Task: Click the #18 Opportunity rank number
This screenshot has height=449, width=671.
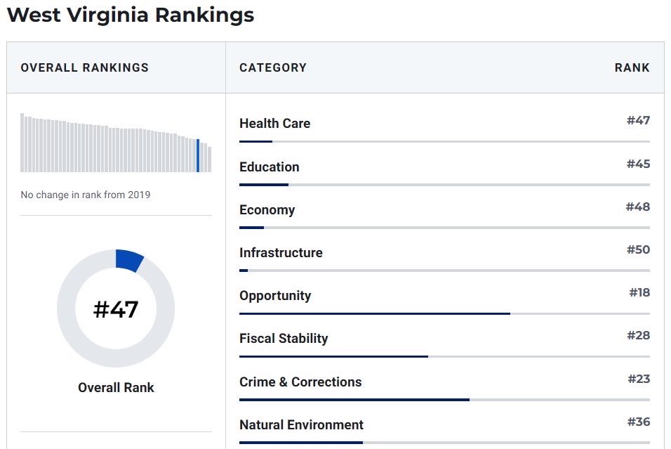Action: tap(639, 292)
